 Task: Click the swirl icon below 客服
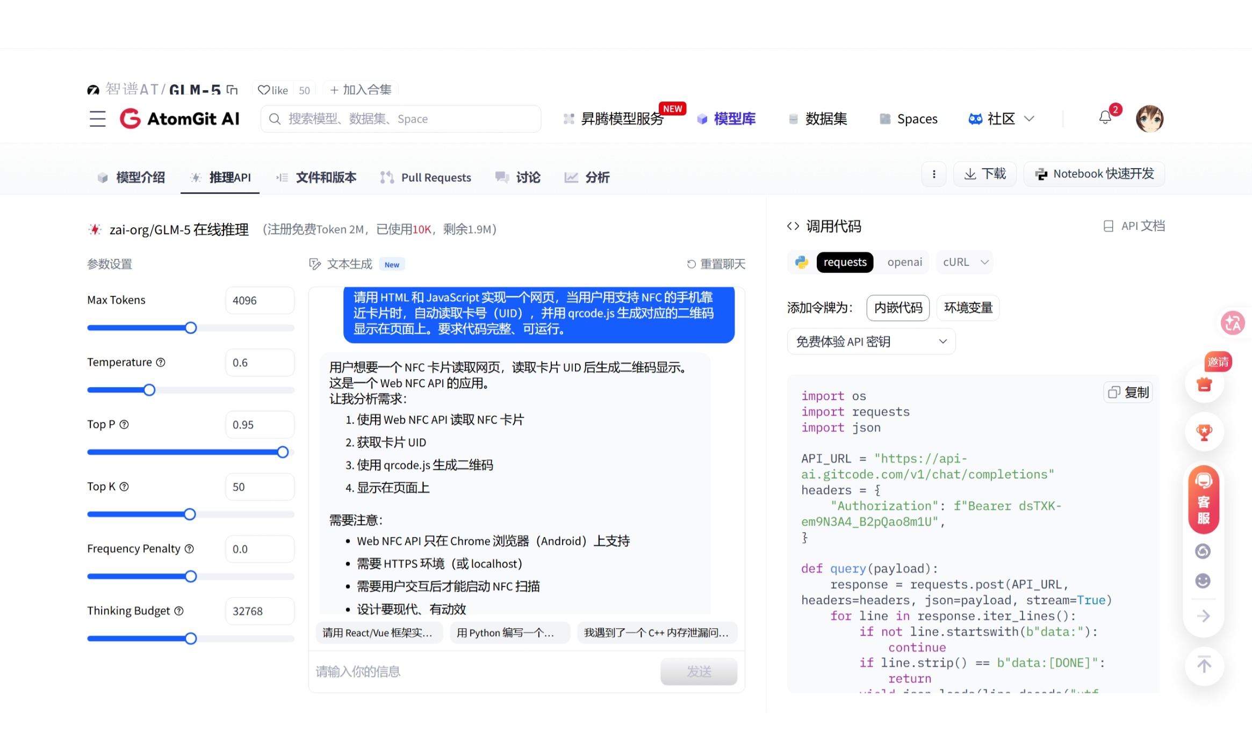1203,551
